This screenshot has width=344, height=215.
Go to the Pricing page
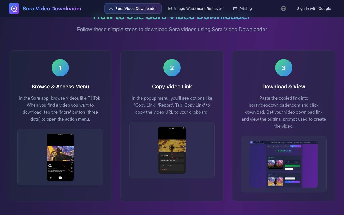point(242,9)
